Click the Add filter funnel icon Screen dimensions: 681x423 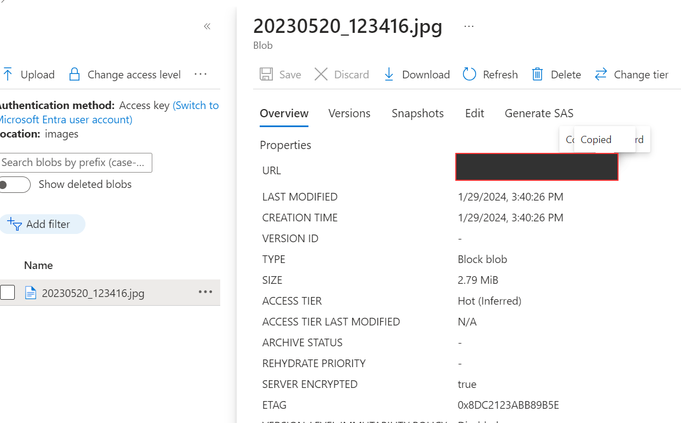point(14,224)
